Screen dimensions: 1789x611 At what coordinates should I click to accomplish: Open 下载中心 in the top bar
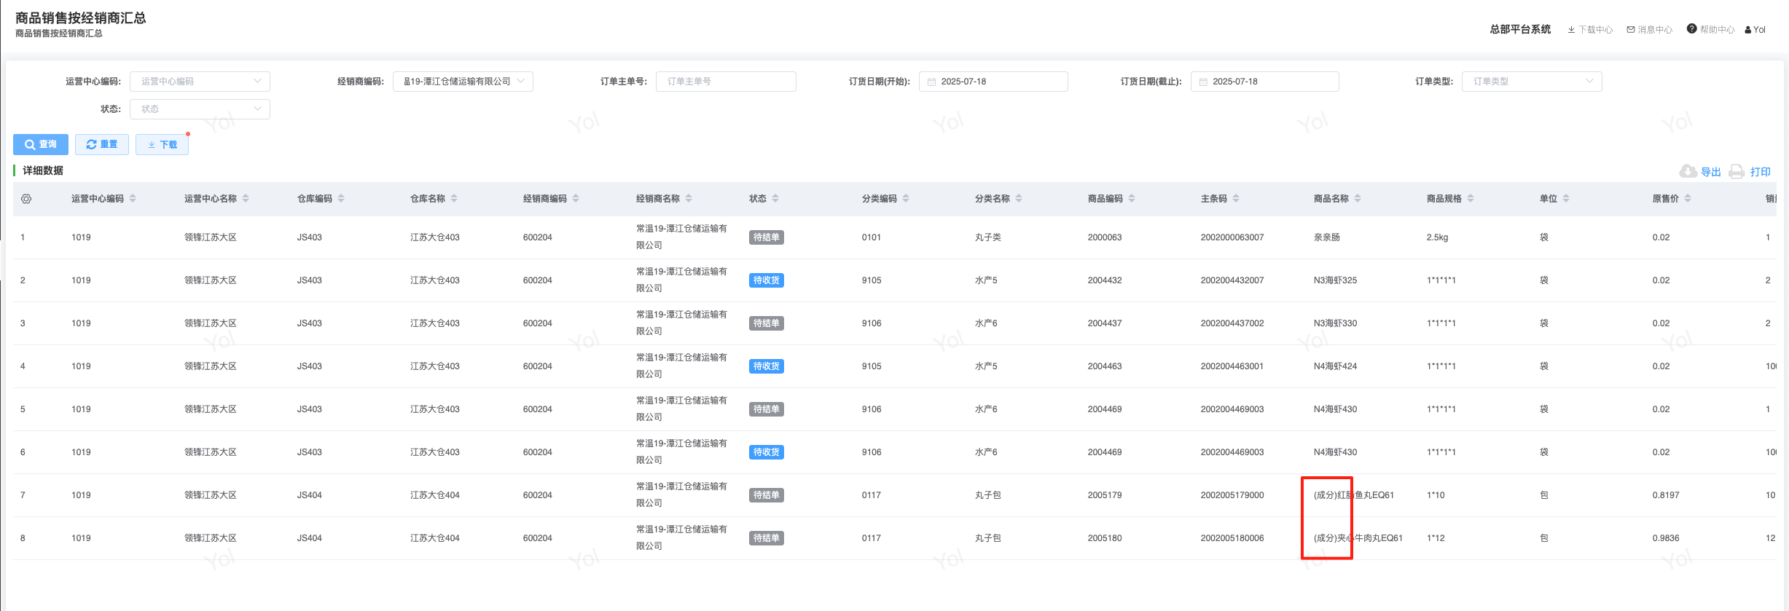[x=1590, y=30]
